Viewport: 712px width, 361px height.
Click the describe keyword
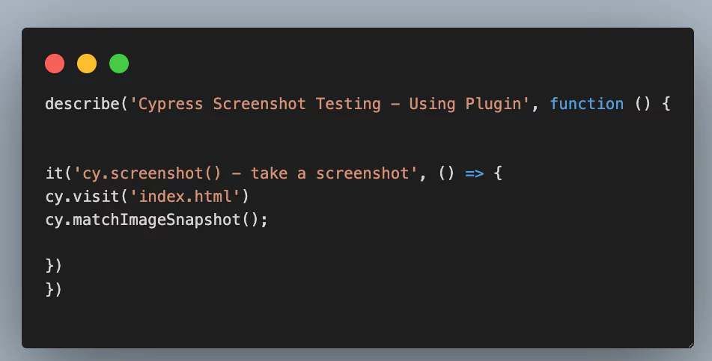[x=82, y=104]
